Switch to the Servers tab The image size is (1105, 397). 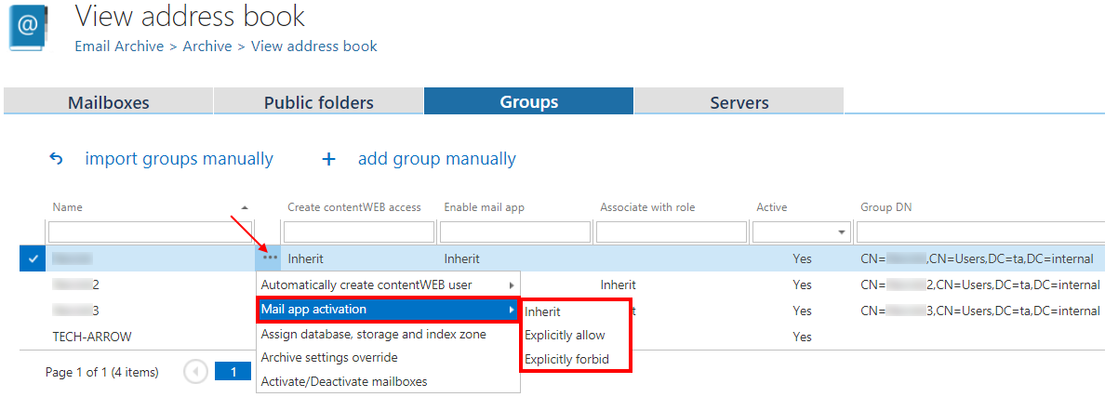(739, 102)
